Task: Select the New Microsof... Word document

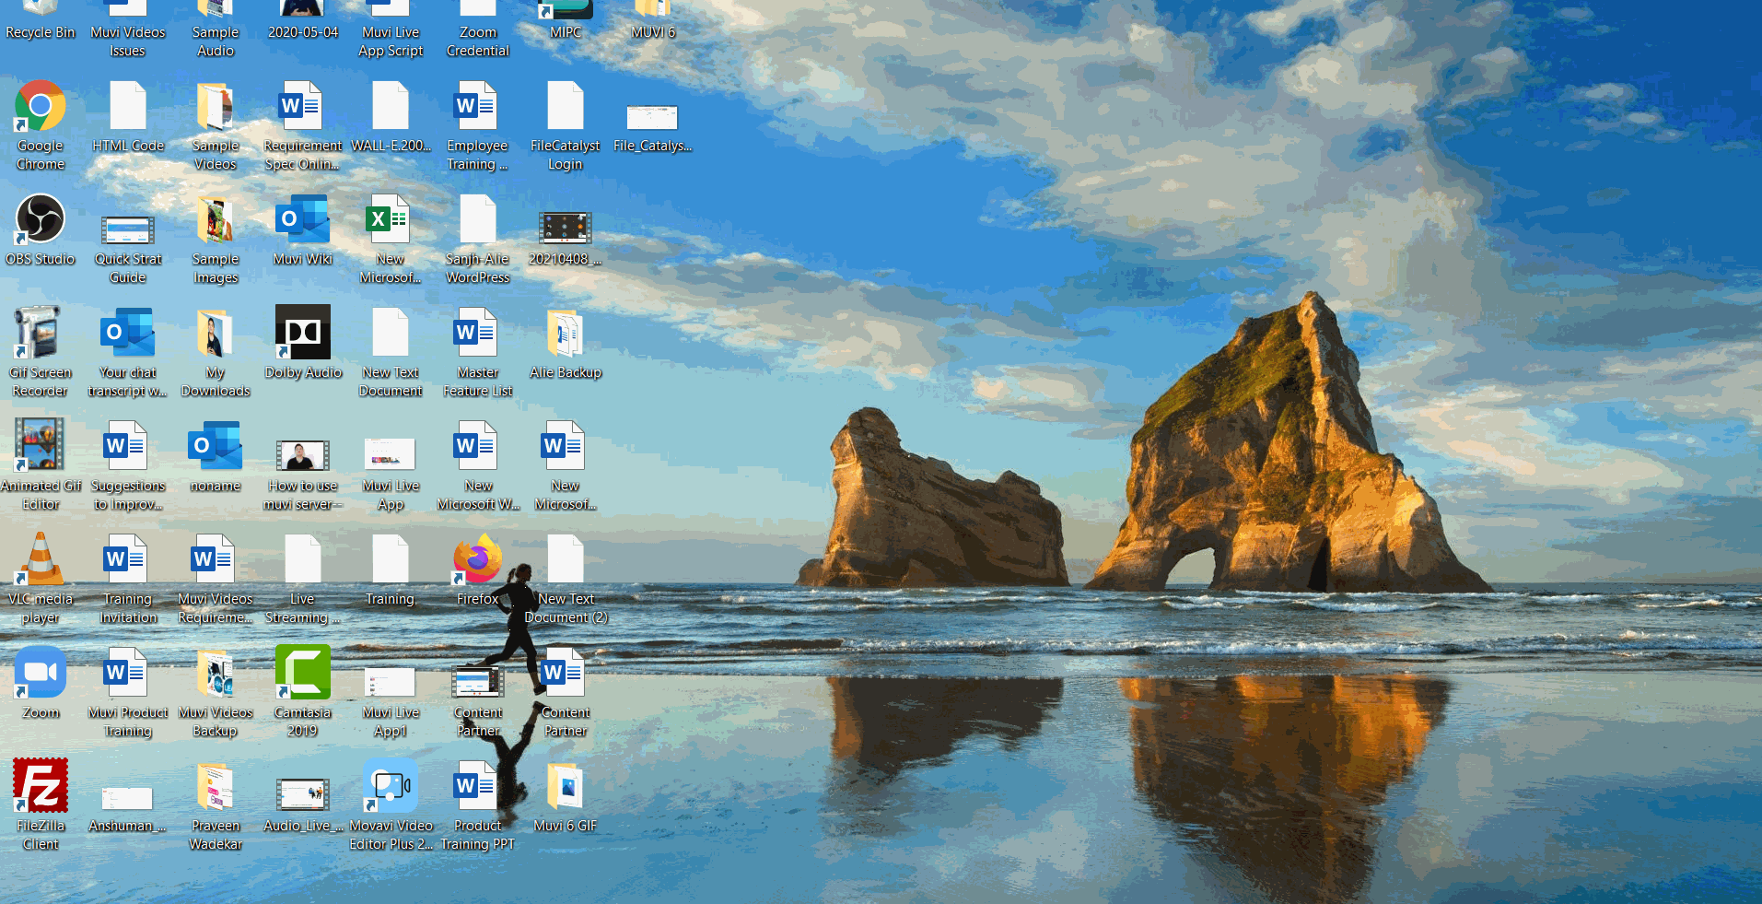Action: 566,465
